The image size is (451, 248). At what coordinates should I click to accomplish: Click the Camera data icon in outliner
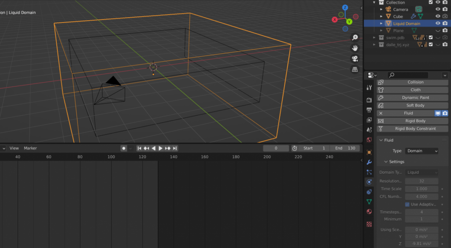pos(419,9)
